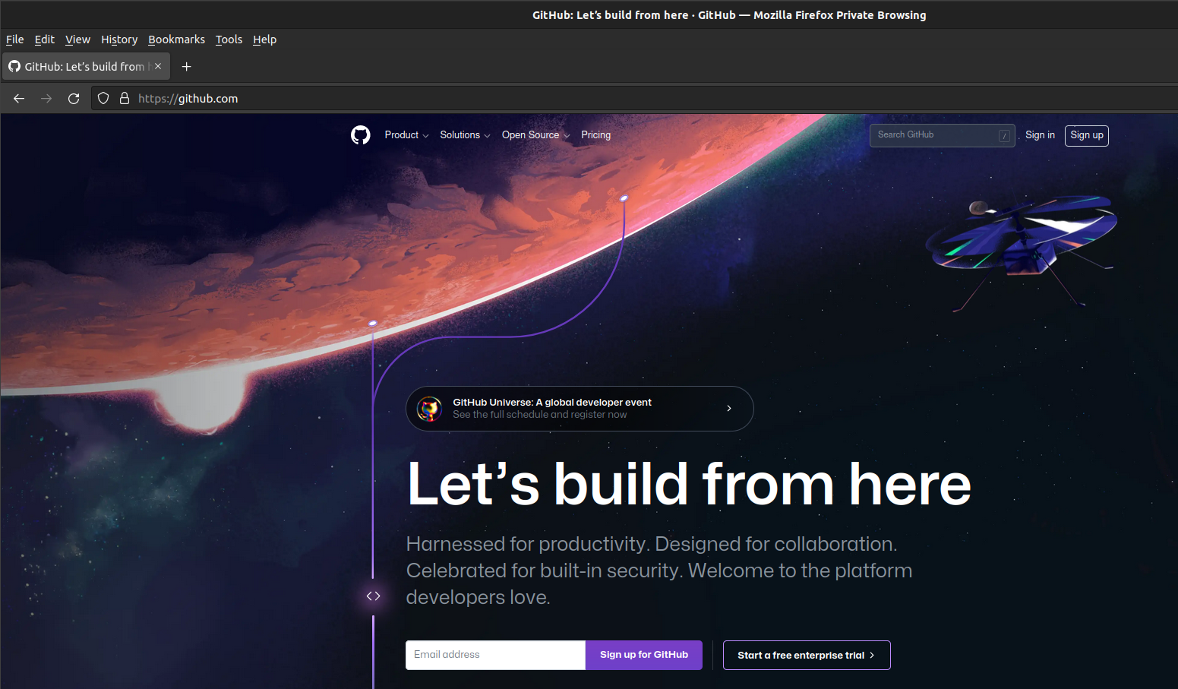
Task: Open a new tab with the plus button
Action: tap(186, 67)
